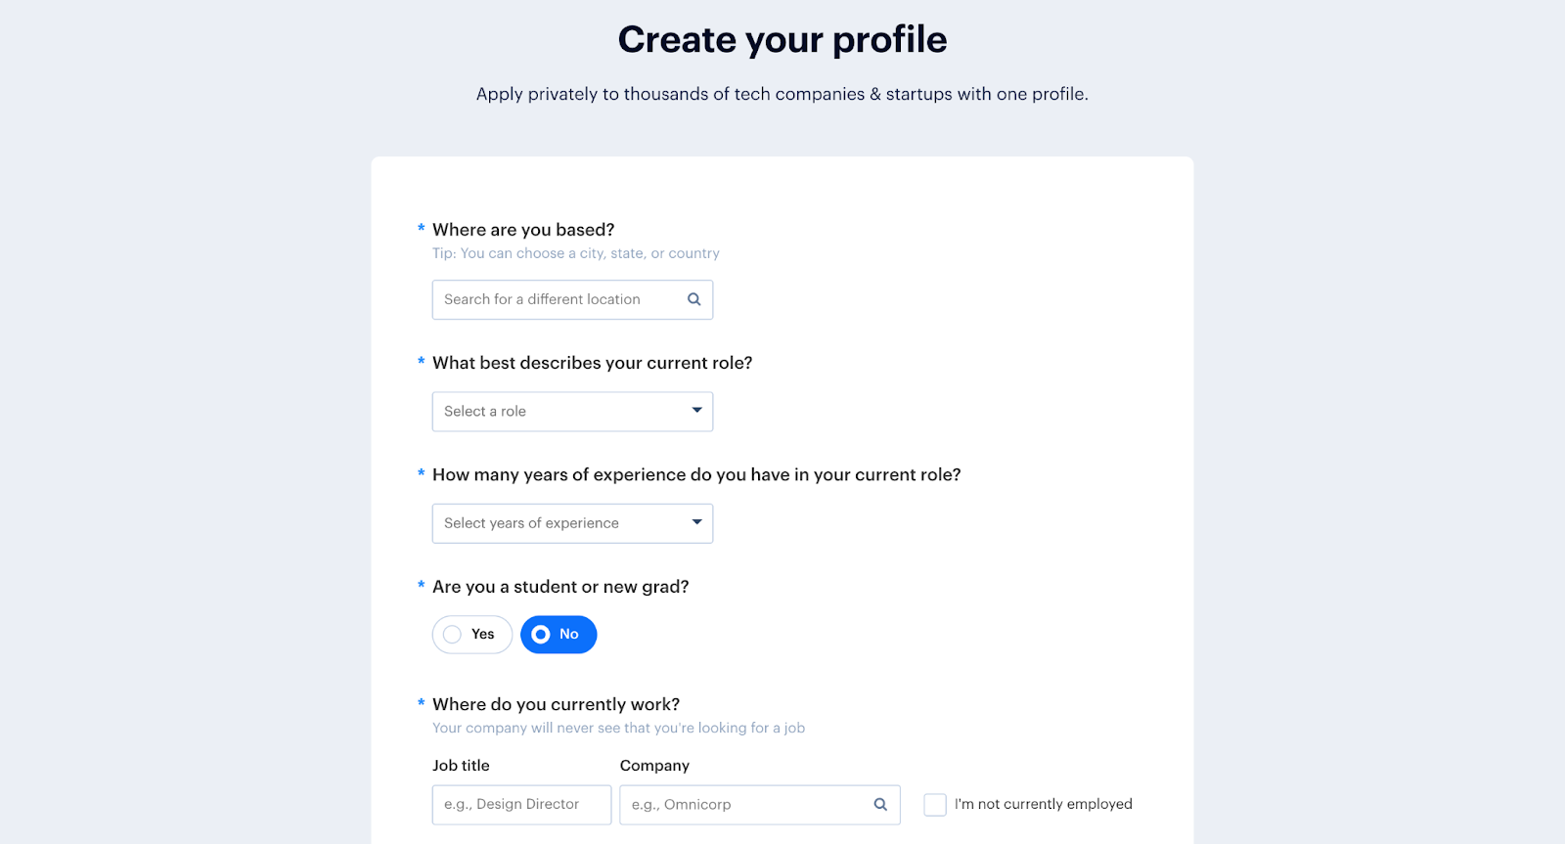Click the "Create your profile" heading
1565x844 pixels.
[x=782, y=40]
